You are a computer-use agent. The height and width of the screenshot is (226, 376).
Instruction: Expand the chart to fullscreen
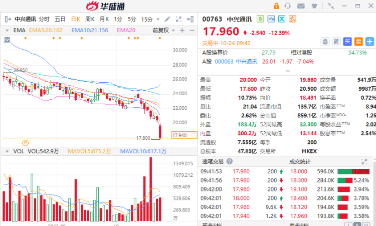[x=178, y=19]
